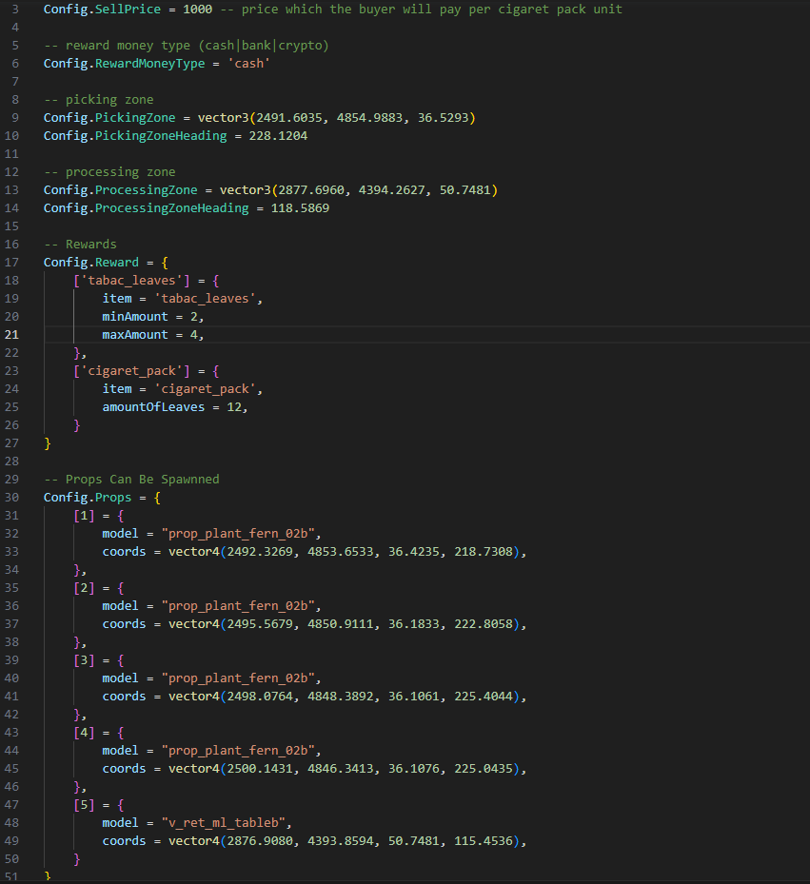Place cursor on minAmount value 2
Image resolution: width=810 pixels, height=884 pixels.
[x=196, y=317]
